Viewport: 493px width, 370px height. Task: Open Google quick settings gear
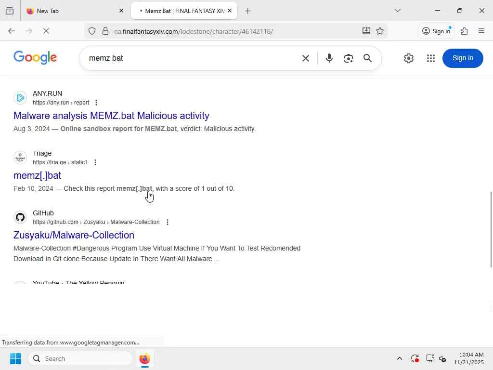408,58
